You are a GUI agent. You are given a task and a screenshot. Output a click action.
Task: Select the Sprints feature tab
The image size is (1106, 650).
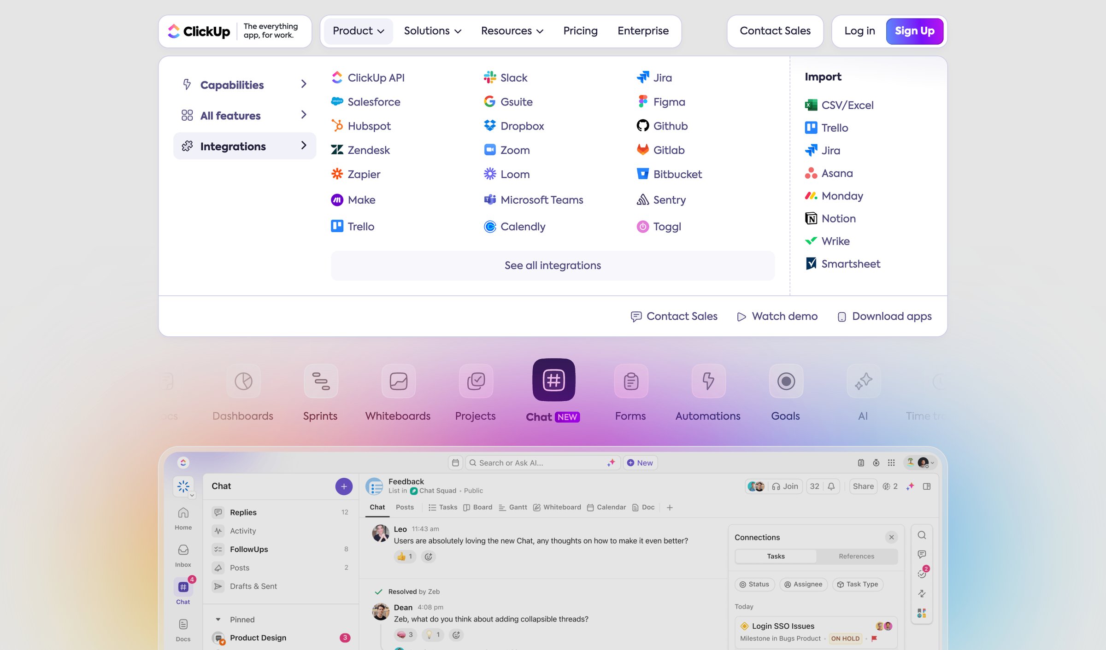(x=320, y=393)
